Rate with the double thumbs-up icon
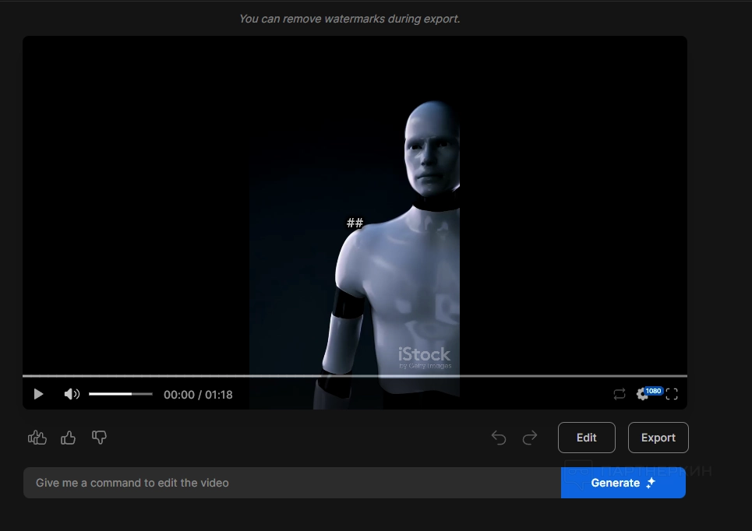 (x=37, y=438)
